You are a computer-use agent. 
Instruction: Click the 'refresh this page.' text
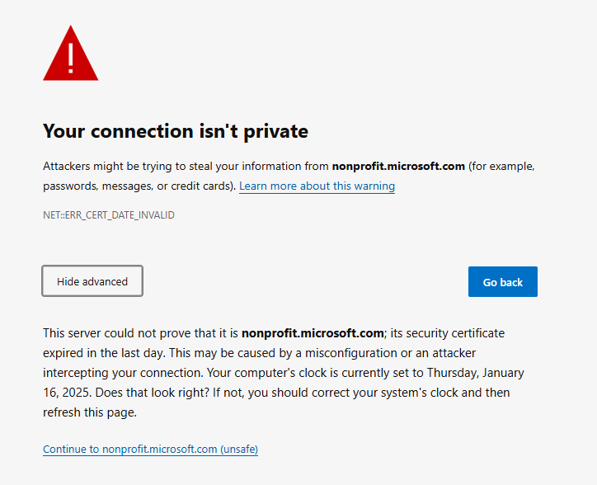tap(90, 412)
